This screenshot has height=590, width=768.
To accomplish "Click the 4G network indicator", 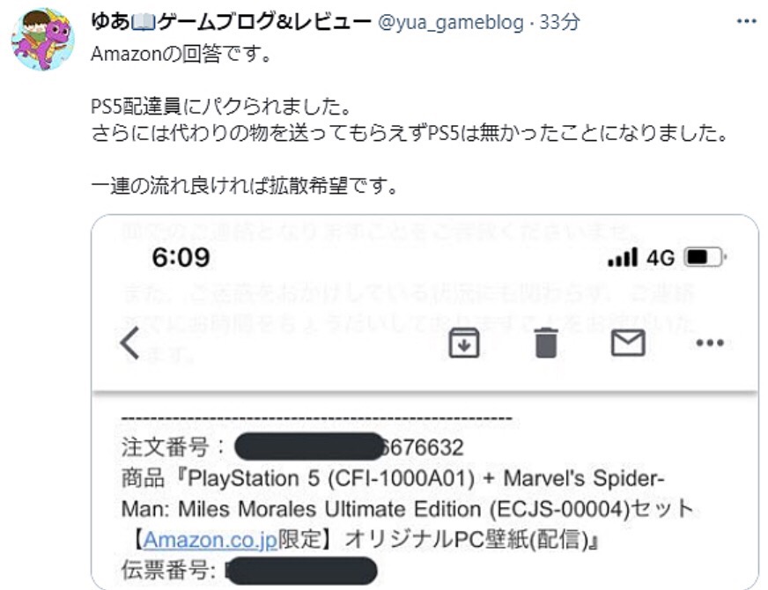I will coord(661,257).
